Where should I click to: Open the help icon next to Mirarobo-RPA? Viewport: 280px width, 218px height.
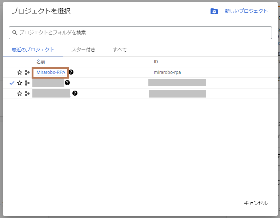click(71, 72)
